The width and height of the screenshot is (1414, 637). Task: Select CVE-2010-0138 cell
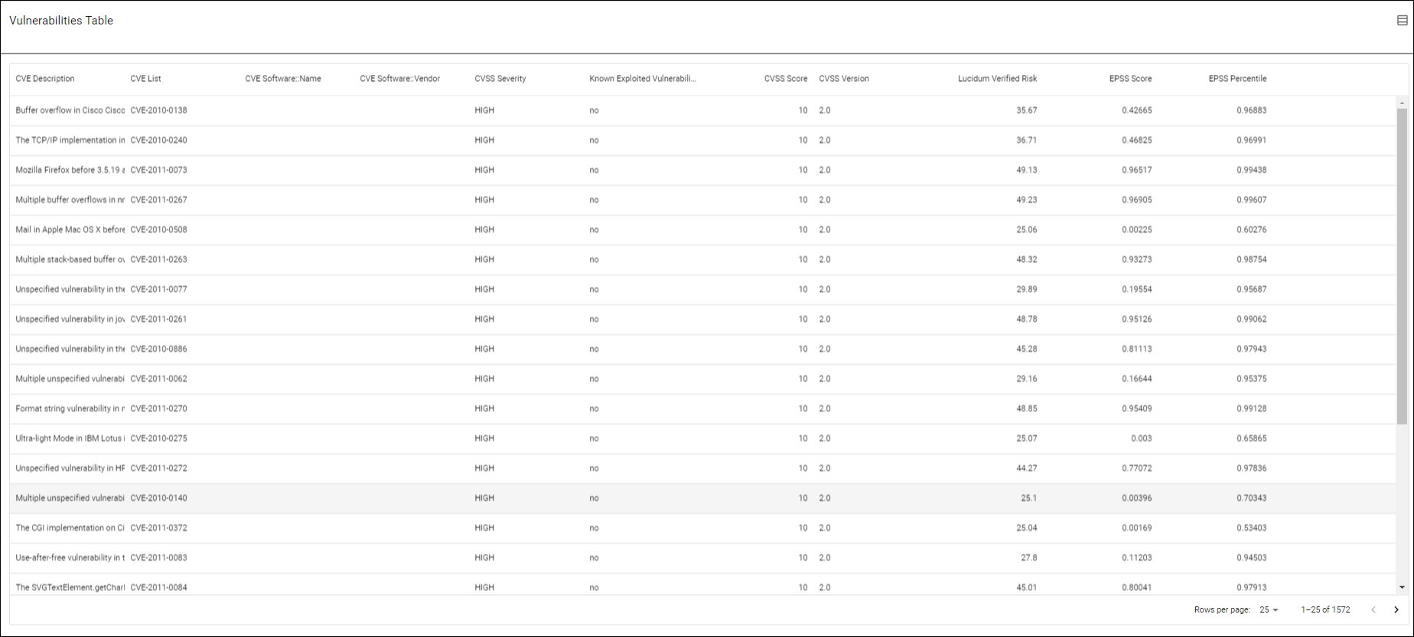pyautogui.click(x=158, y=110)
